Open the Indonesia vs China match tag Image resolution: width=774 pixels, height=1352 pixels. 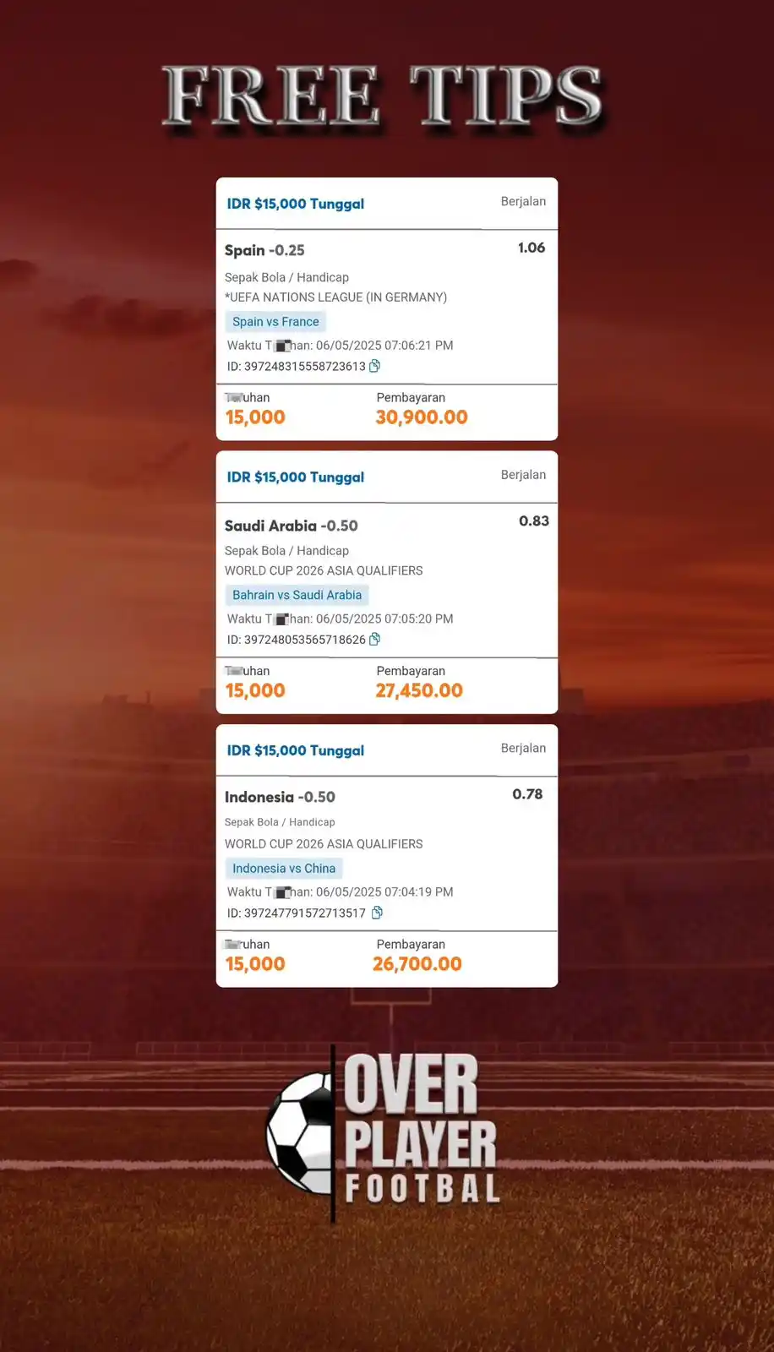click(x=283, y=869)
